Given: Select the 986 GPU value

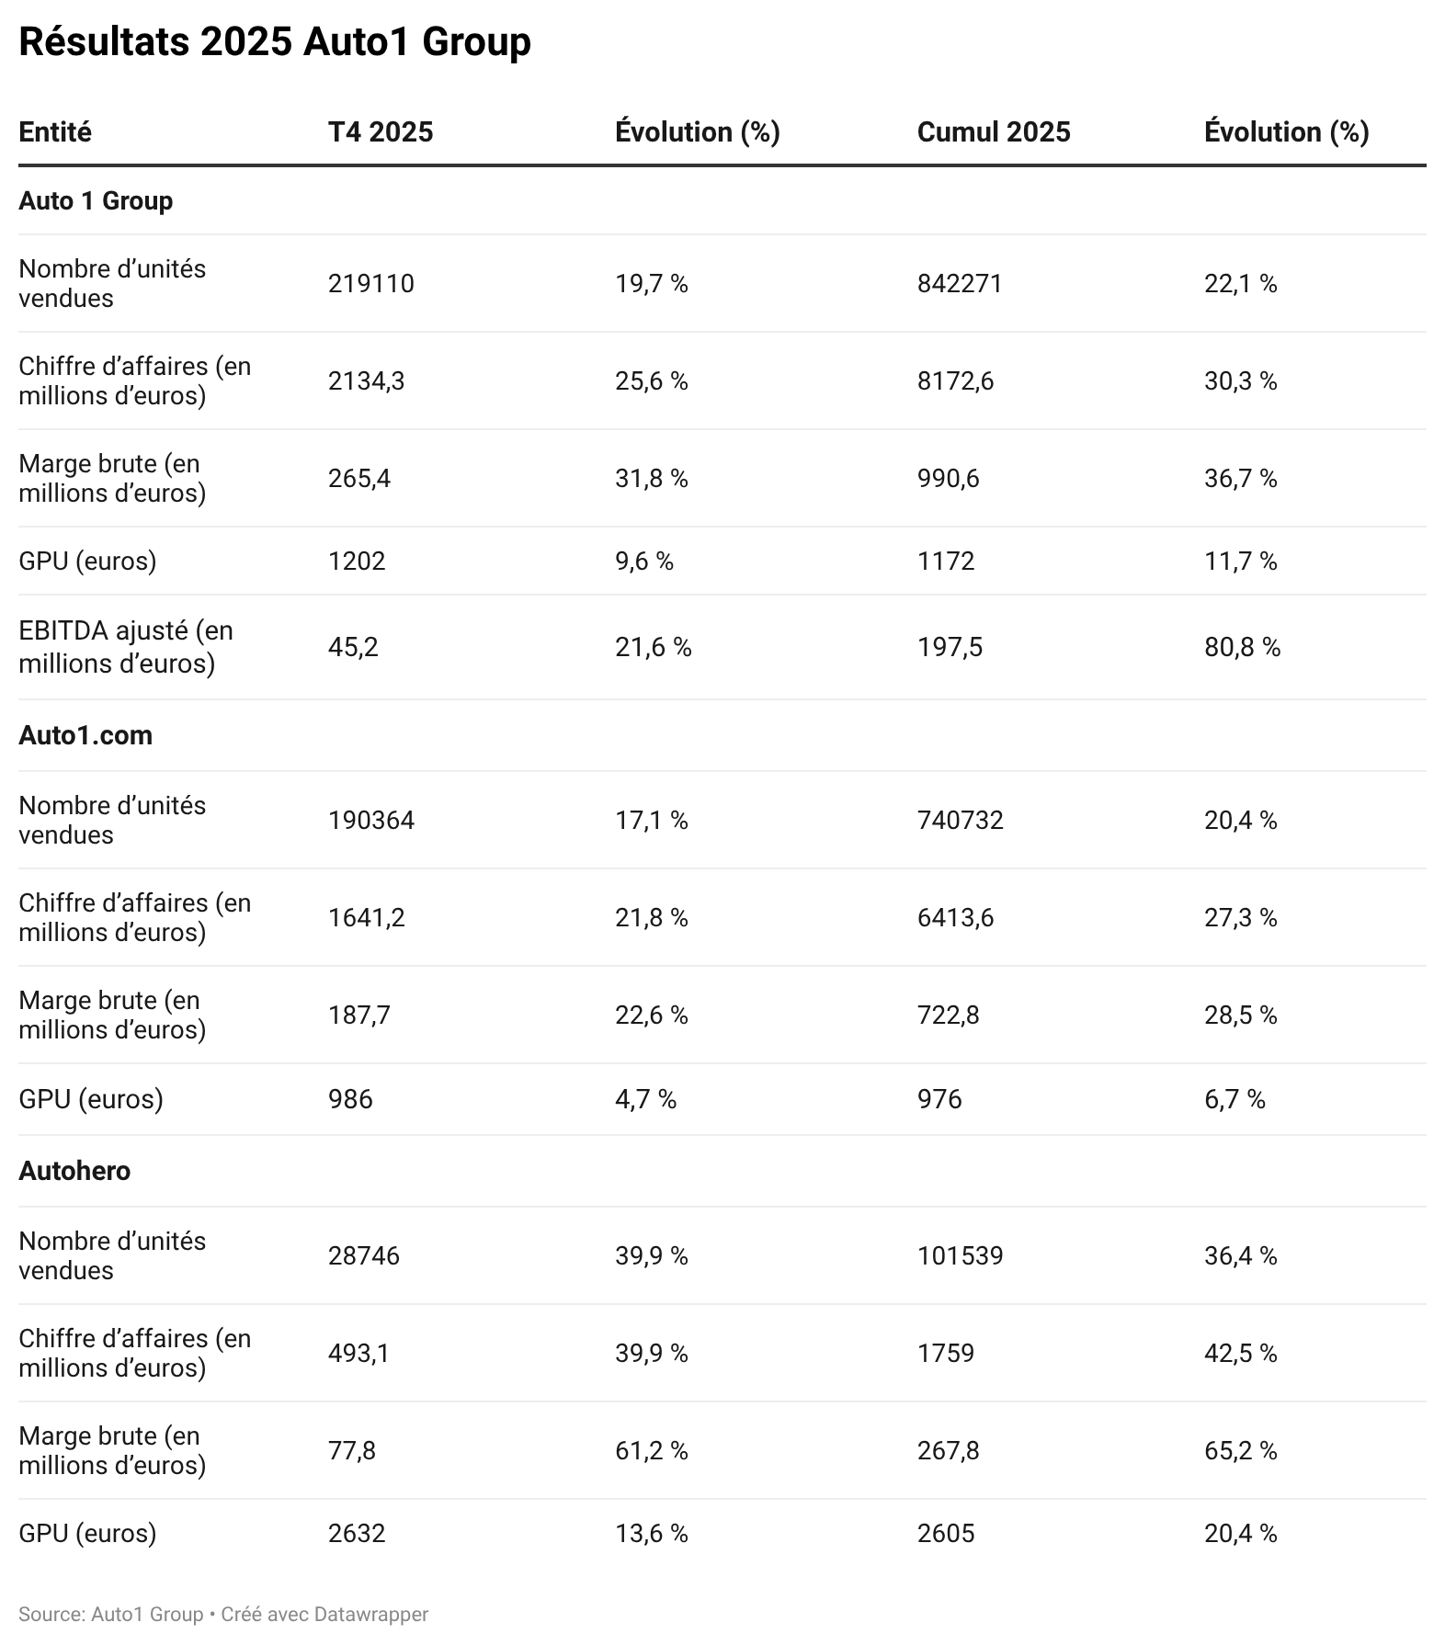Looking at the screenshot, I should [350, 1099].
